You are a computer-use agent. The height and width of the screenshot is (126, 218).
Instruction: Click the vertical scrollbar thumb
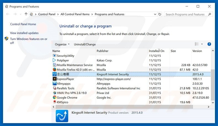(213, 85)
